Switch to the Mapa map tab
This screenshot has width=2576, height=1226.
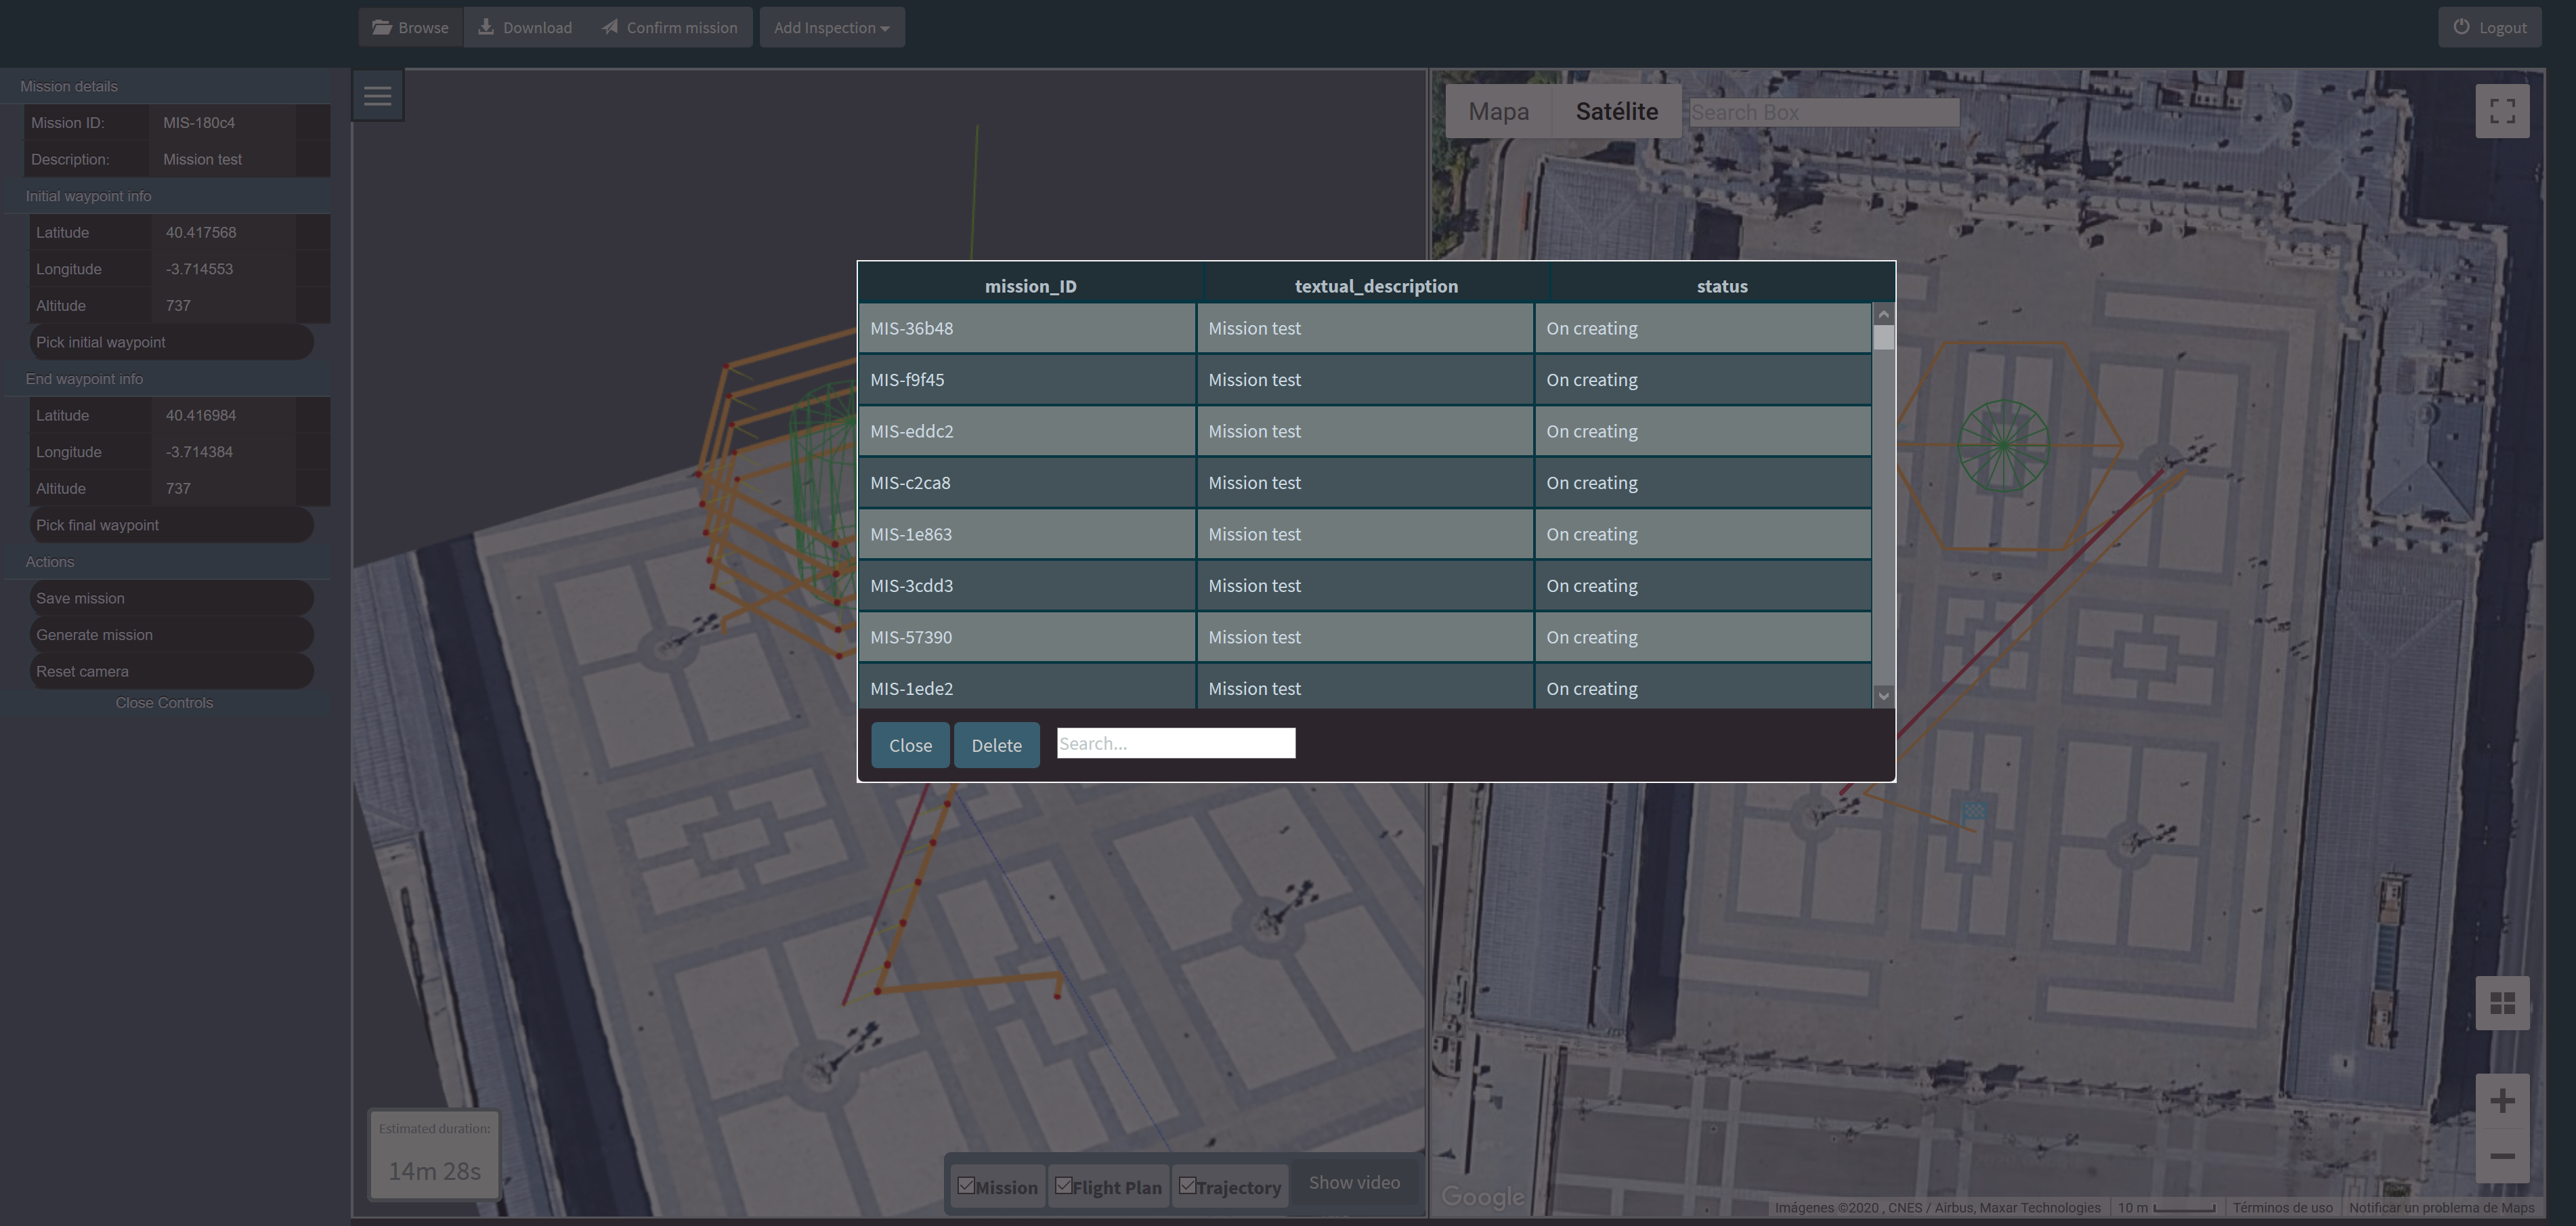[1498, 111]
